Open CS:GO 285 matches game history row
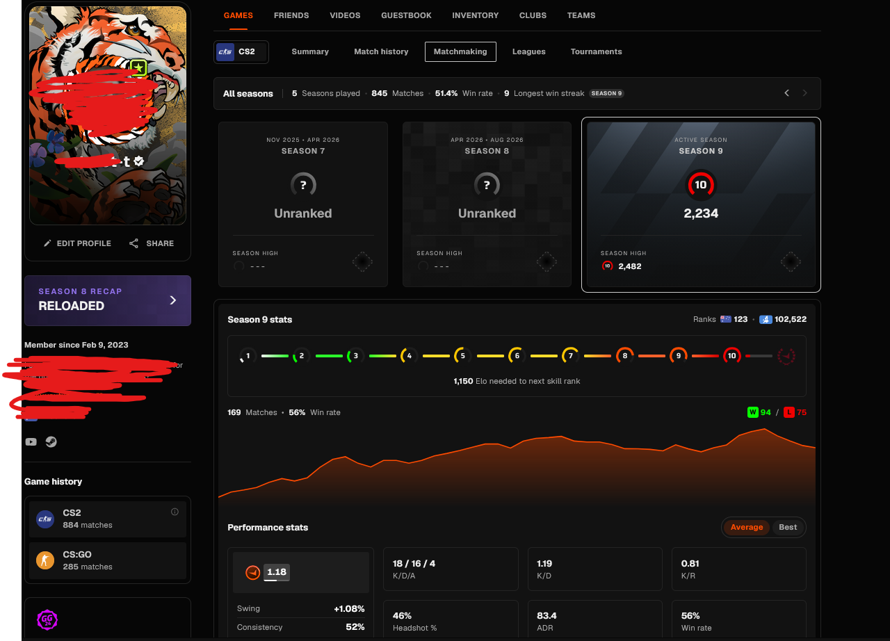Viewport: 890px width, 641px height. (x=108, y=560)
